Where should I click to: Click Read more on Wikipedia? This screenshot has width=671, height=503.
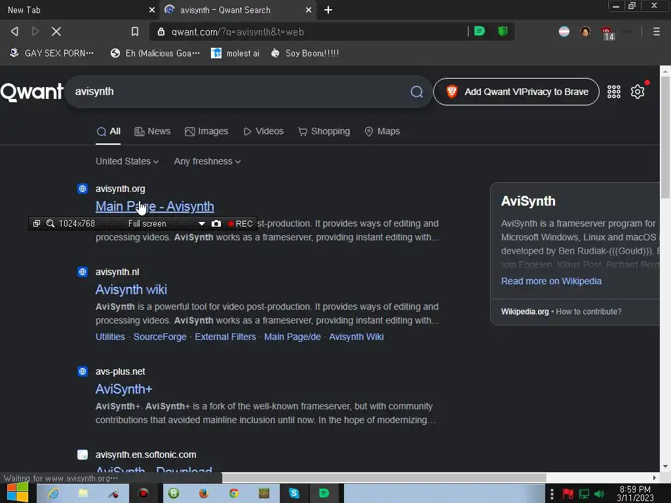pos(551,281)
